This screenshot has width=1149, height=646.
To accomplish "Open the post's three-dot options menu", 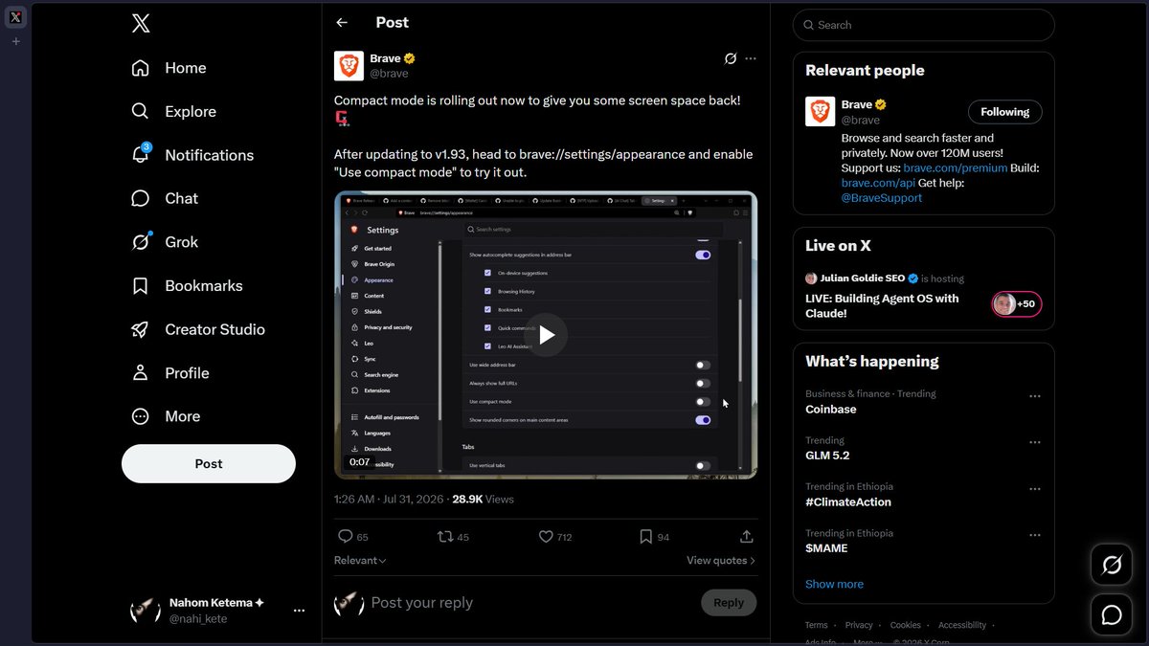I will (x=751, y=58).
